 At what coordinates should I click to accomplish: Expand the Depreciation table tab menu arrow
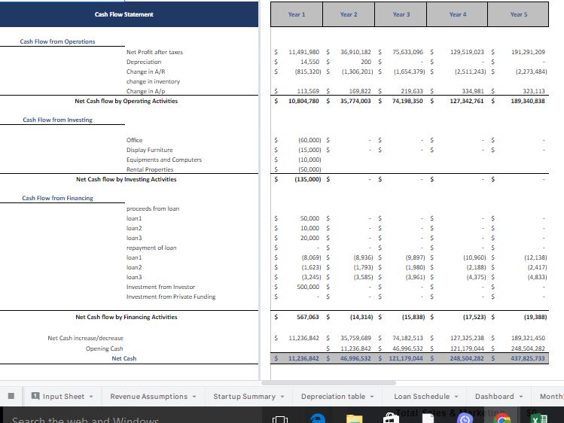(x=372, y=397)
